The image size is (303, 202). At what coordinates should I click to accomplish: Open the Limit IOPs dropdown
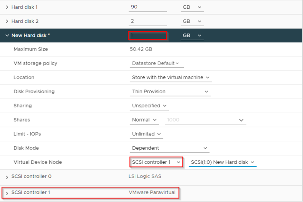(x=146, y=134)
